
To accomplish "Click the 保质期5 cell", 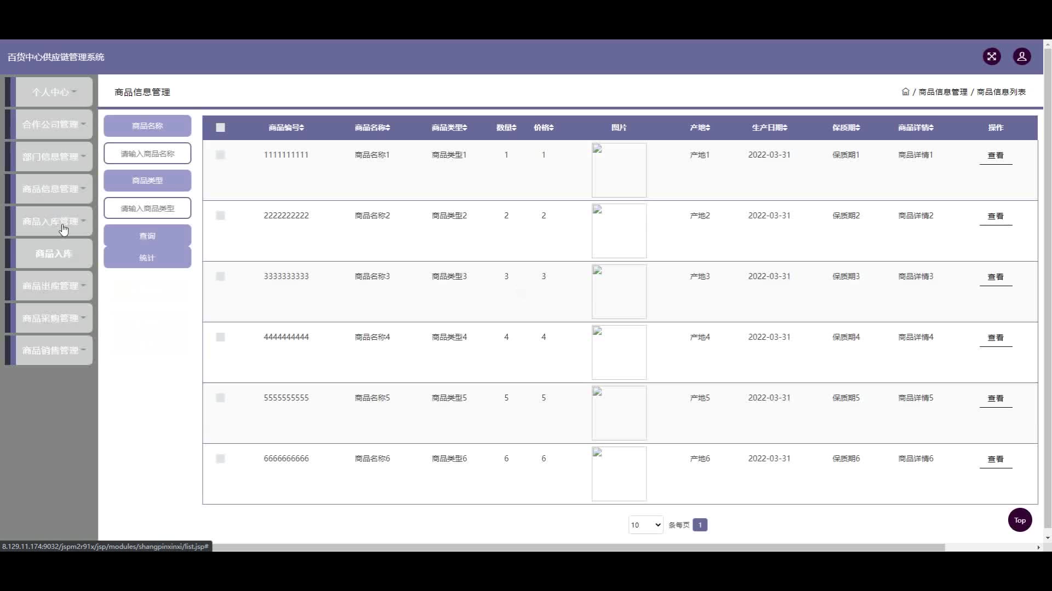I will click(846, 398).
